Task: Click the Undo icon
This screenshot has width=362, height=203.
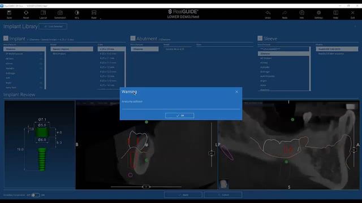Action: pos(268,13)
